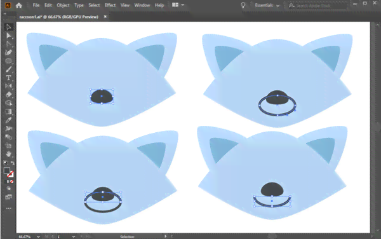Click the Edit Toolbar three-dots icon
381x239 pixels.
click(8, 208)
